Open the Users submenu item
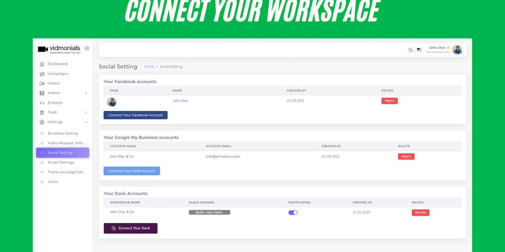 click(x=53, y=182)
